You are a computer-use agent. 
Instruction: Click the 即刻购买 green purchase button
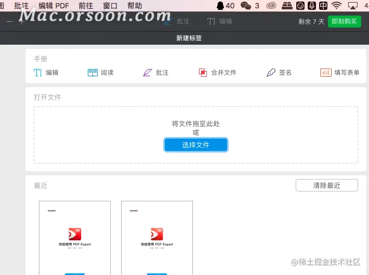[344, 22]
